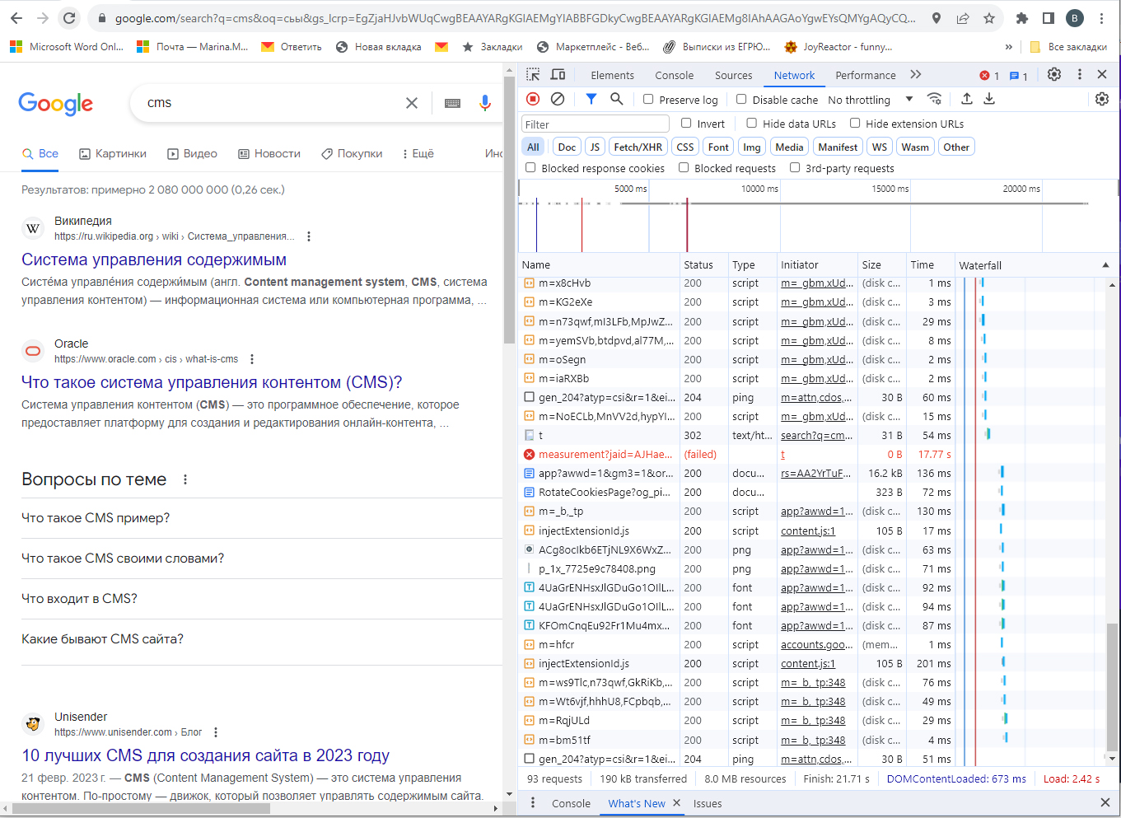Select Новости search tab

(x=269, y=154)
